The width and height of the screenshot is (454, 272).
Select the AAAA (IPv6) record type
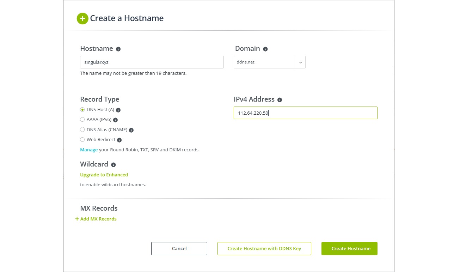(82, 120)
